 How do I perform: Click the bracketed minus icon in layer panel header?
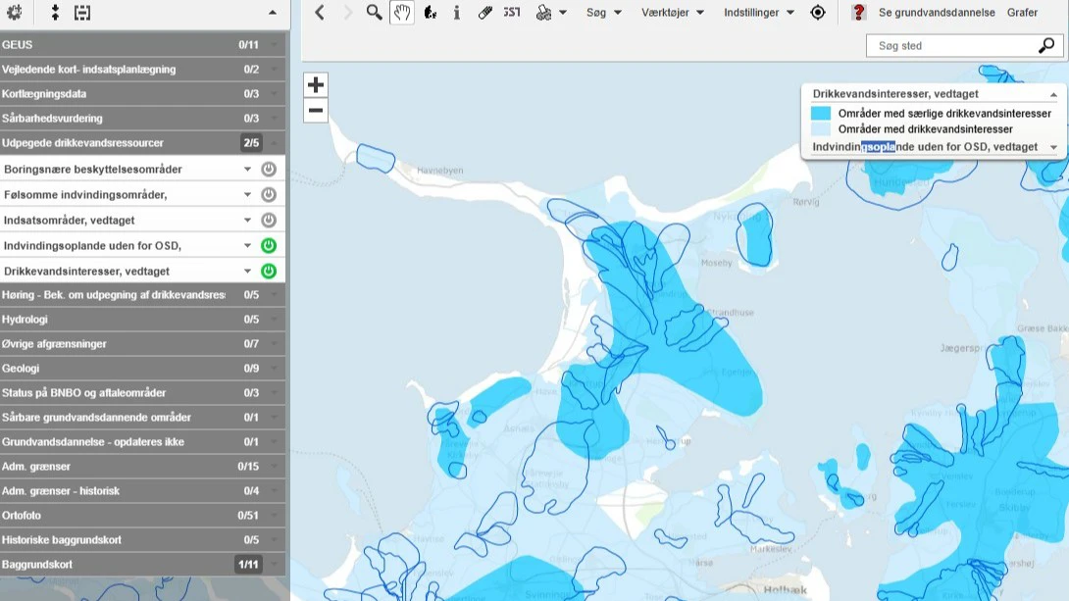82,13
